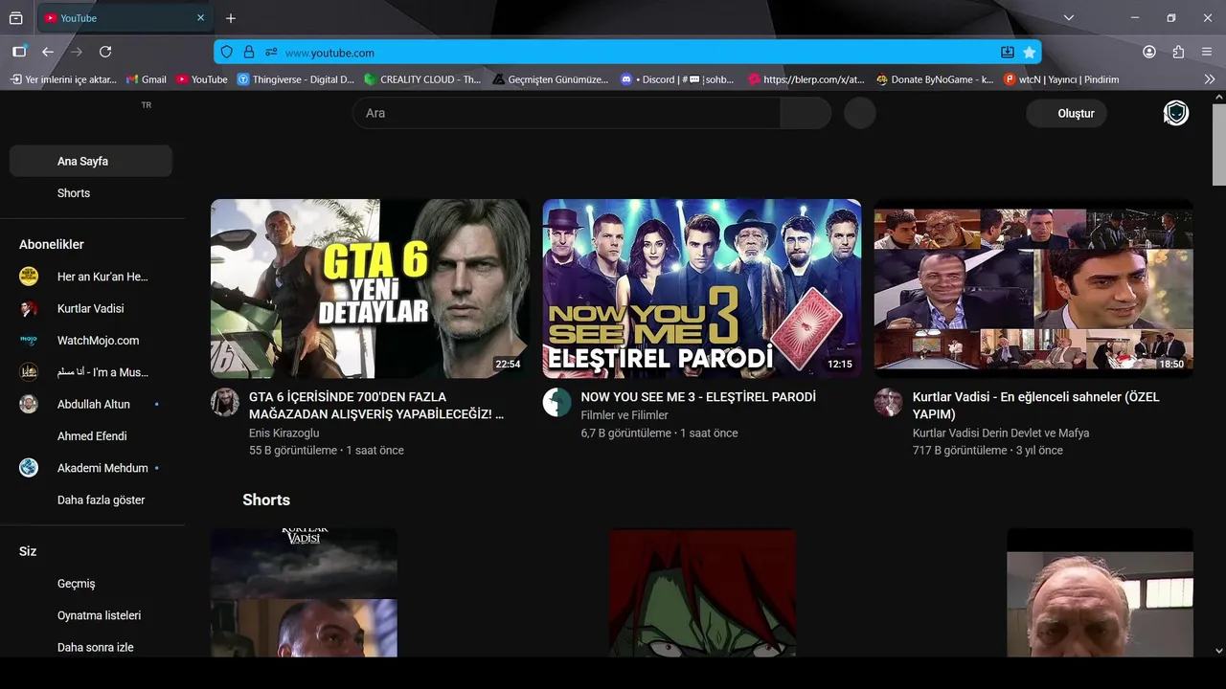Open the Filmler ve Filimler channel name
The height and width of the screenshot is (689, 1226).
(624, 414)
